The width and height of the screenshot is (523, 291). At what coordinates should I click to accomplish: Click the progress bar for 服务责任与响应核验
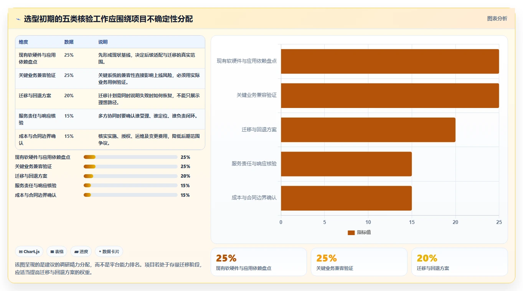(x=130, y=185)
